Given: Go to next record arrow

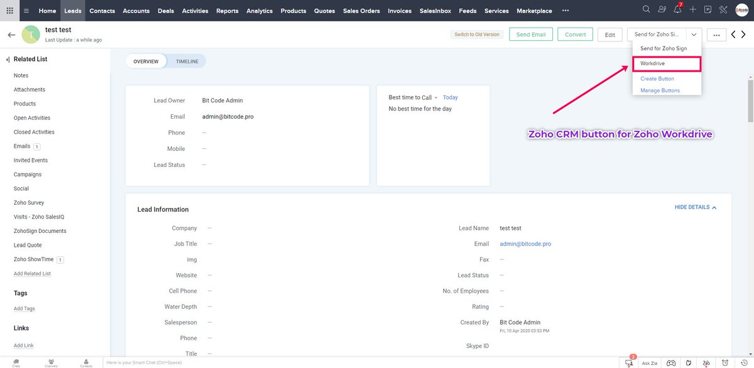Looking at the screenshot, I should click(x=745, y=35).
